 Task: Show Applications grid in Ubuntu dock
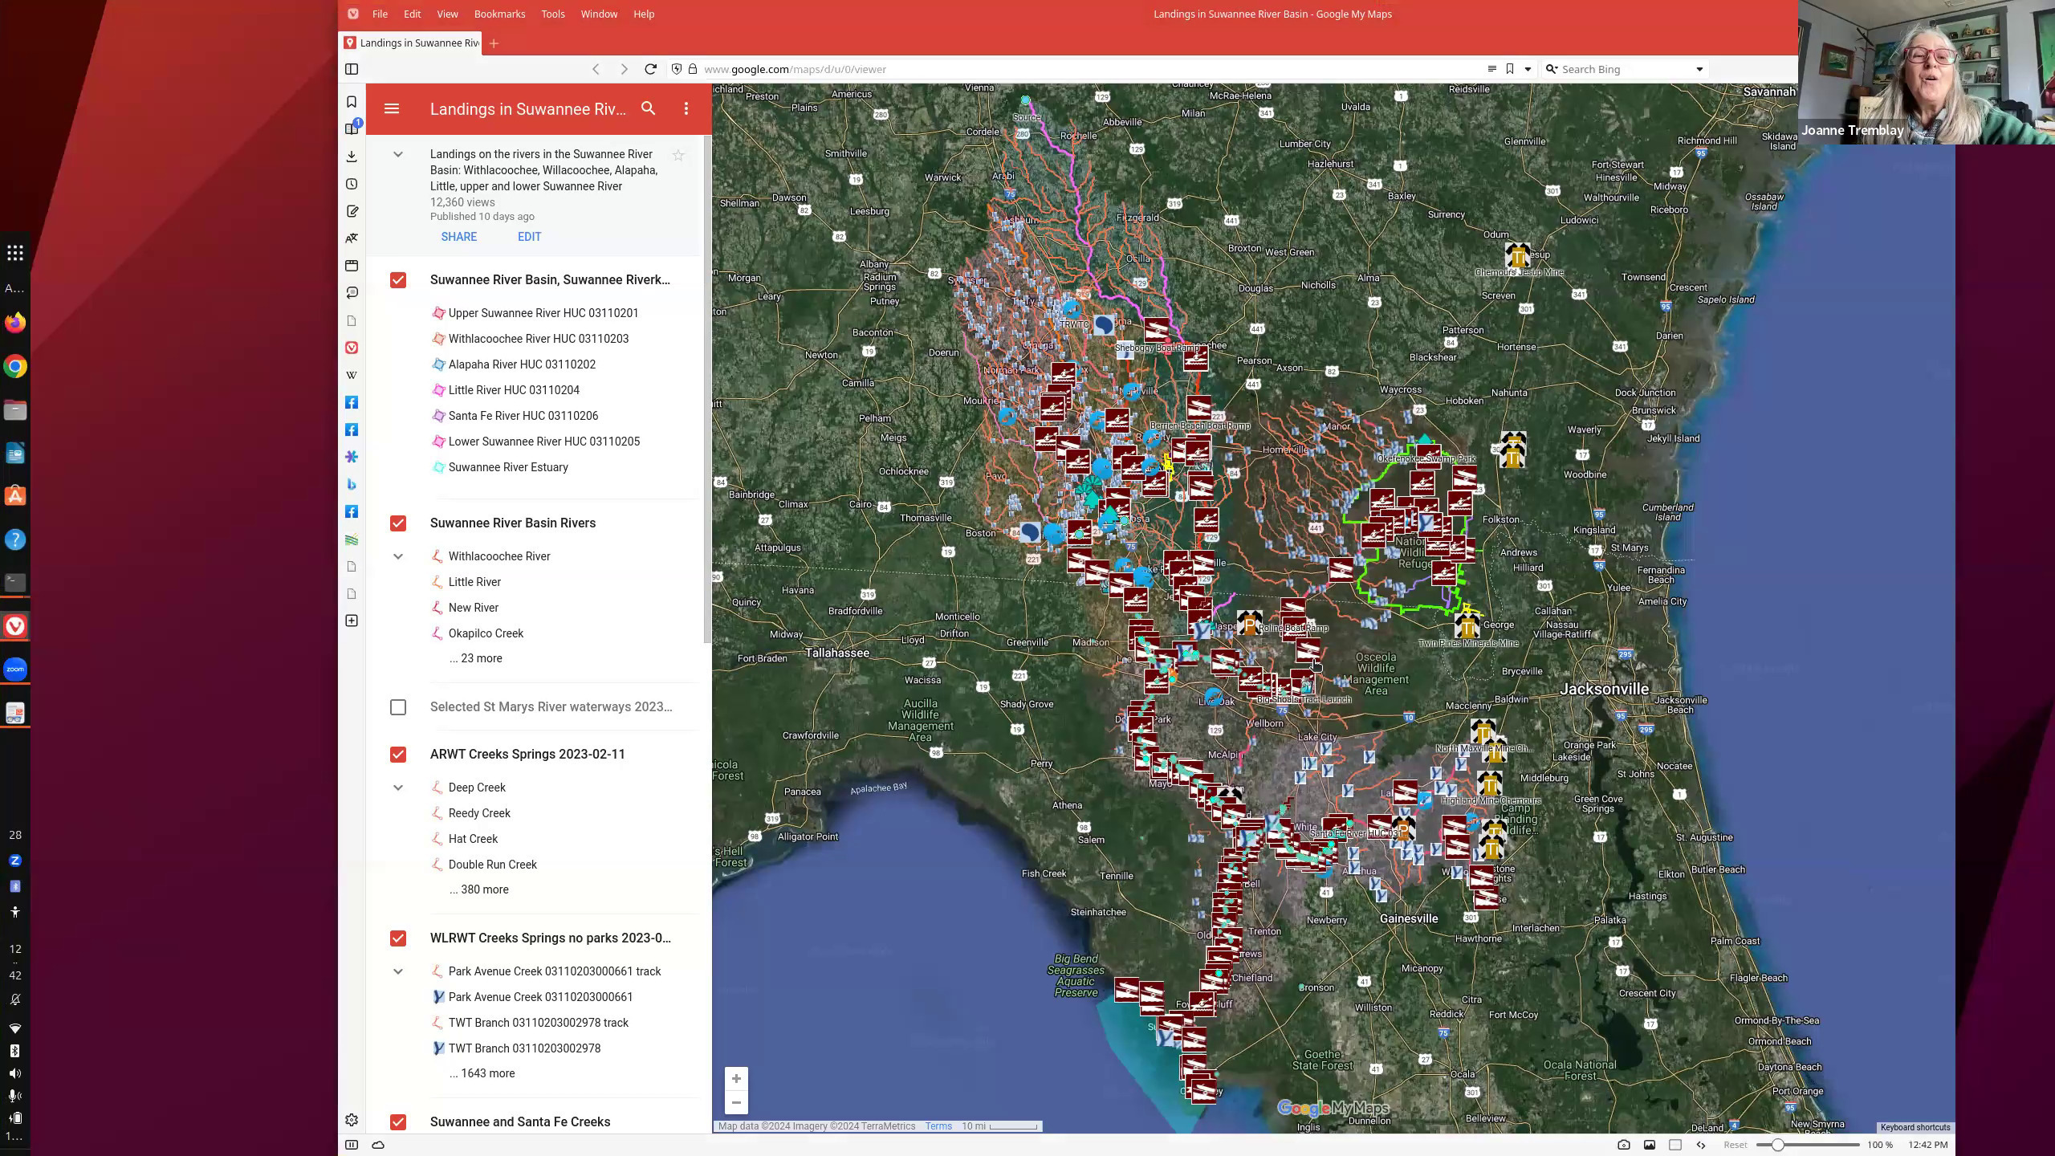tap(15, 254)
